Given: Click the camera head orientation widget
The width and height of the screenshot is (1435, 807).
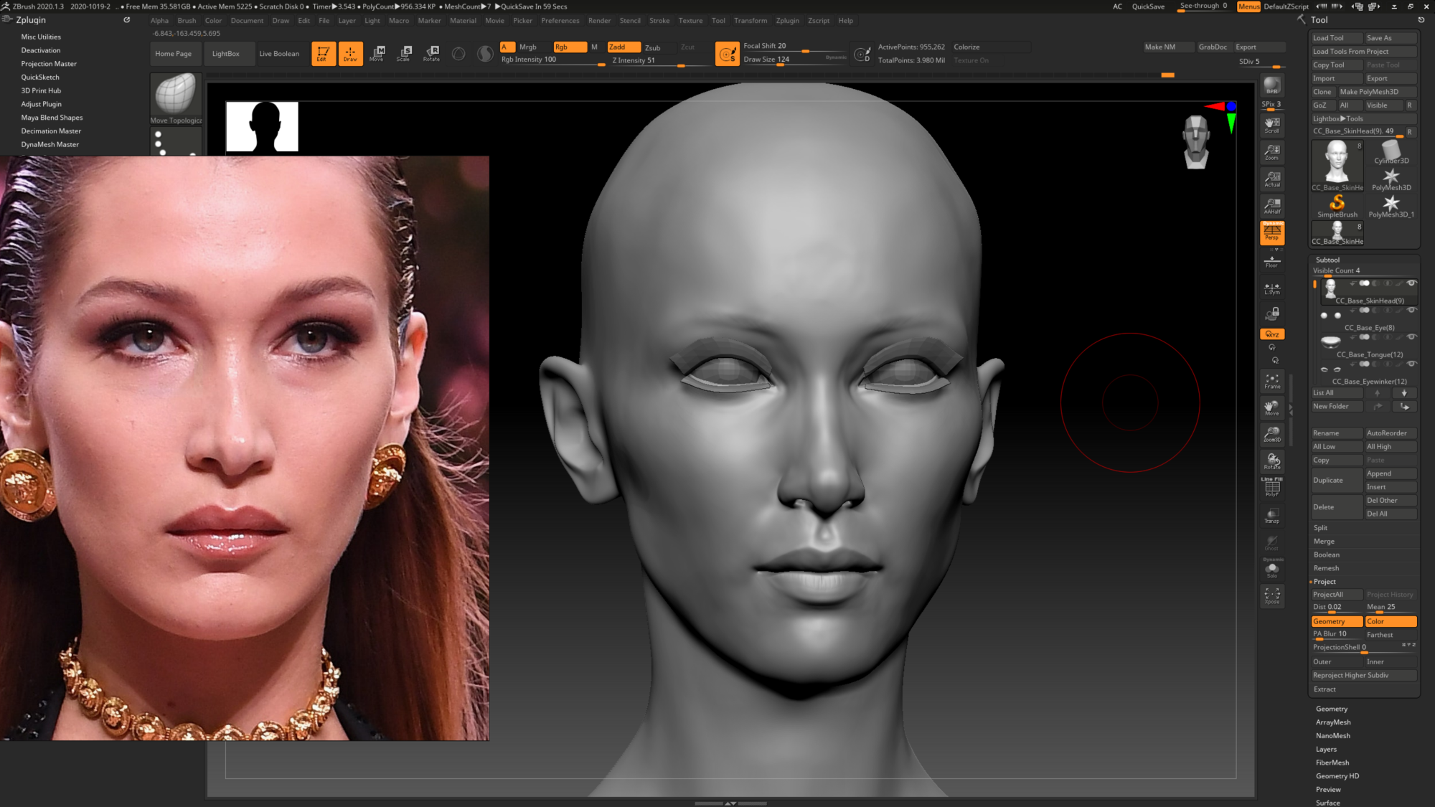Looking at the screenshot, I should coord(1195,142).
